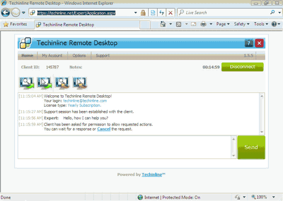
Task: Click the Done status bar text
Action: 6,197
